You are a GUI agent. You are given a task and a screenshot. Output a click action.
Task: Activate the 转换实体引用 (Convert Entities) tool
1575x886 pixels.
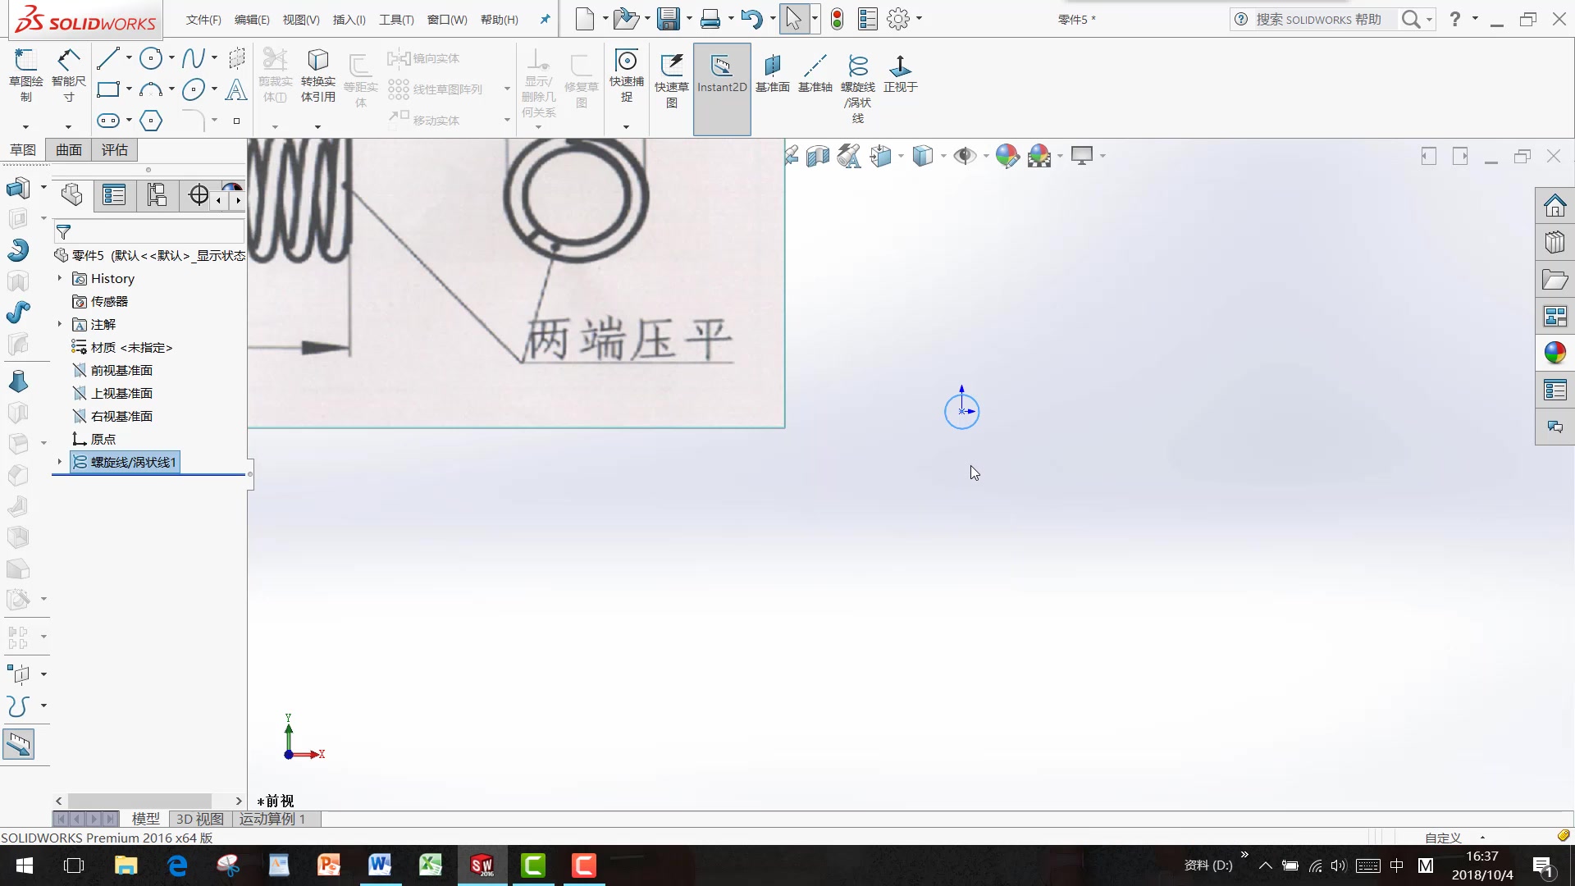tap(318, 78)
